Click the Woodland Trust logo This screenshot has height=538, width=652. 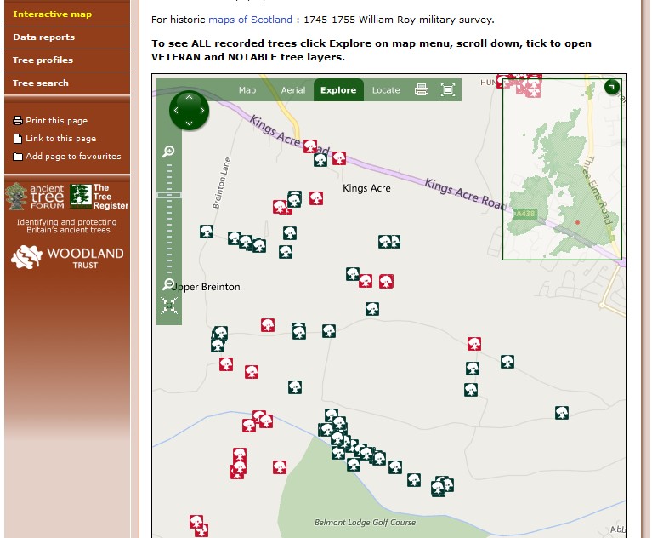click(67, 256)
